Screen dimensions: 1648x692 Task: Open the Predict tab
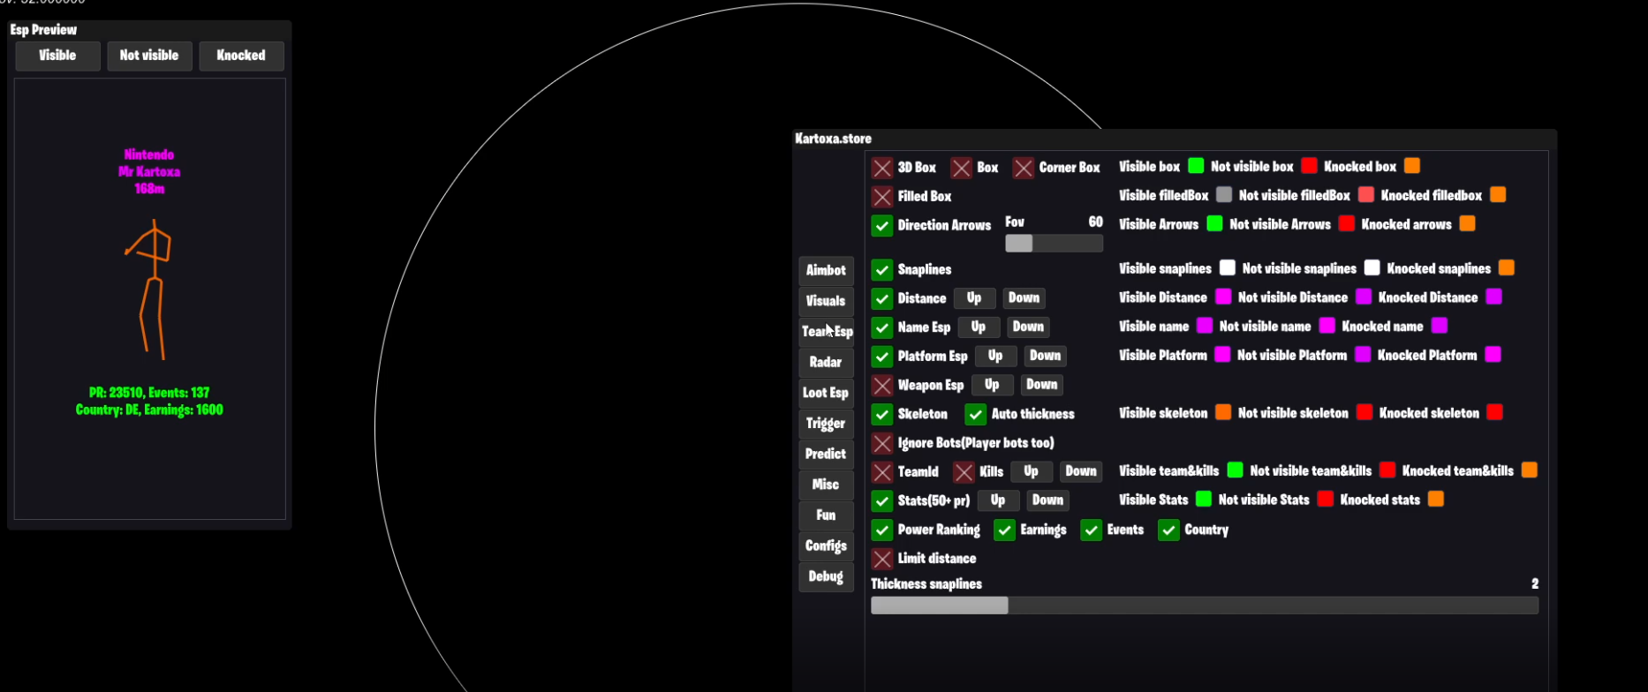click(x=826, y=454)
